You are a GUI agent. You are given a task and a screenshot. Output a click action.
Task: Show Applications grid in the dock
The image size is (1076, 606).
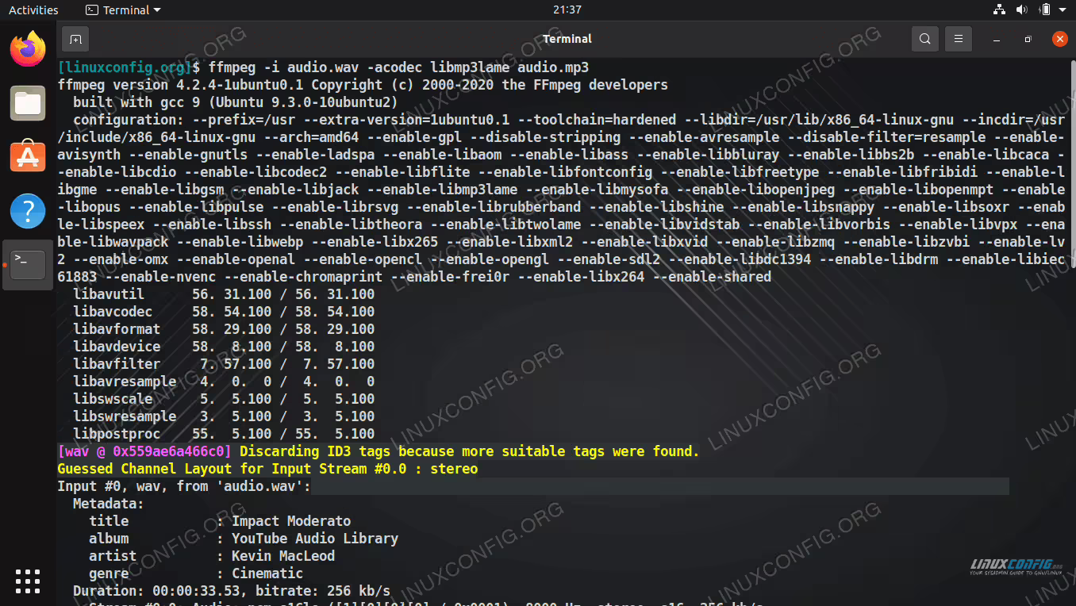click(28, 581)
